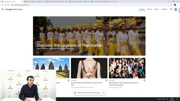180x101 pixels.
Task: Open the network icon in system tray
Action: 159,99
